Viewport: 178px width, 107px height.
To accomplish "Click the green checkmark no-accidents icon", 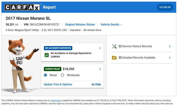I will click(x=47, y=55).
